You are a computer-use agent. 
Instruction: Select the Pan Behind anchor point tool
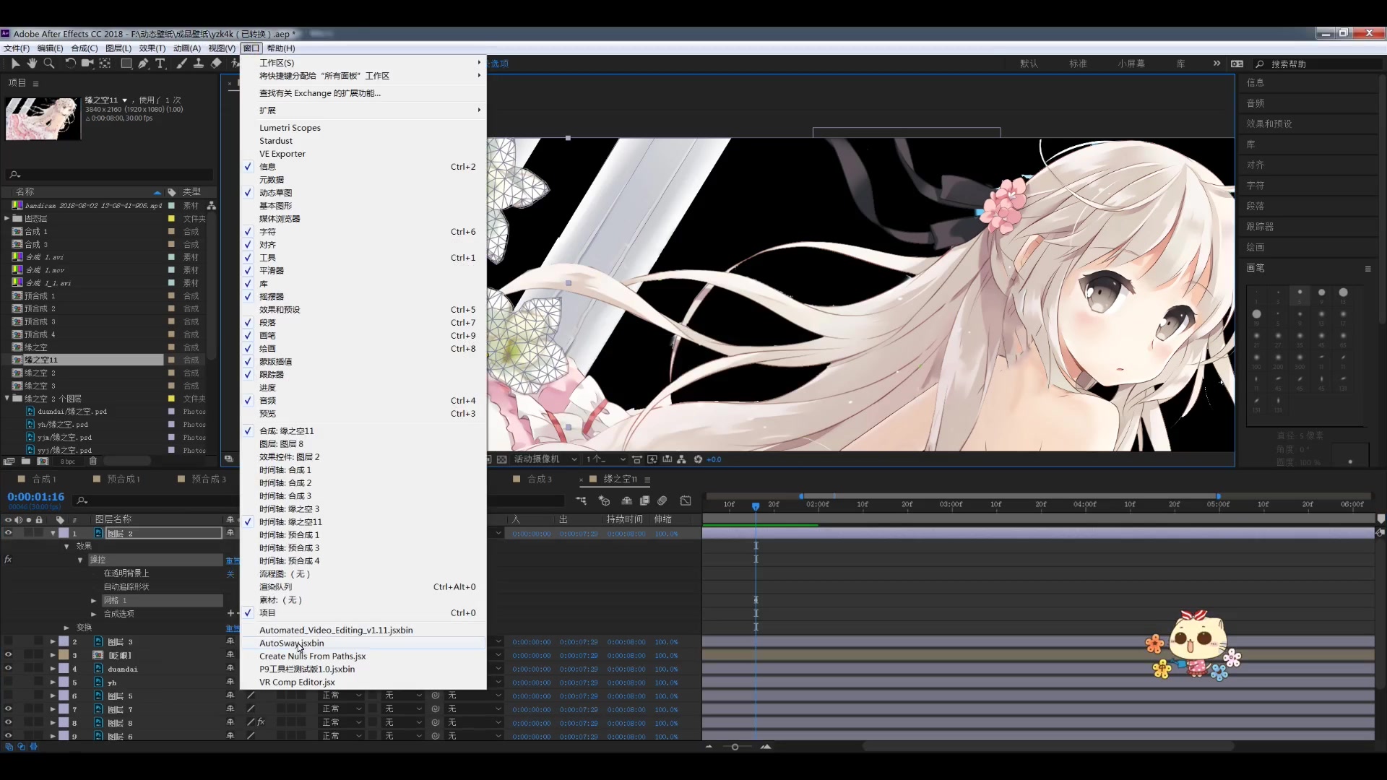(105, 64)
